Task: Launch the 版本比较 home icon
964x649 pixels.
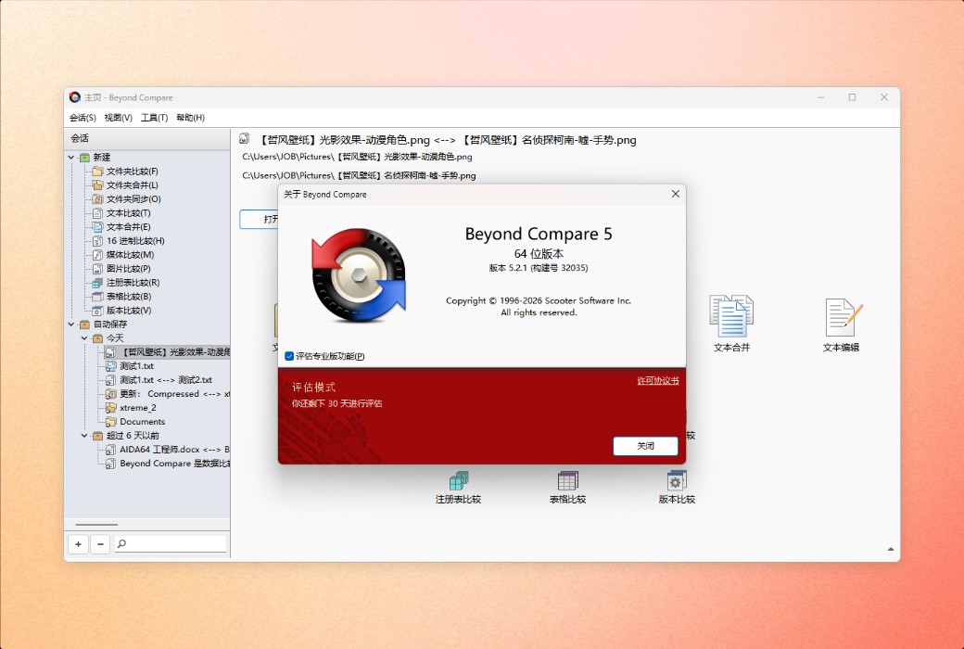Action: point(677,488)
